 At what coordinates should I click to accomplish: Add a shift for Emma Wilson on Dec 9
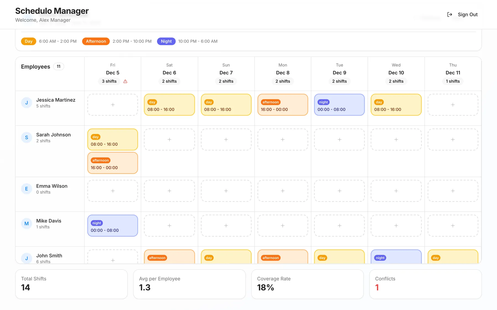pyautogui.click(x=339, y=191)
